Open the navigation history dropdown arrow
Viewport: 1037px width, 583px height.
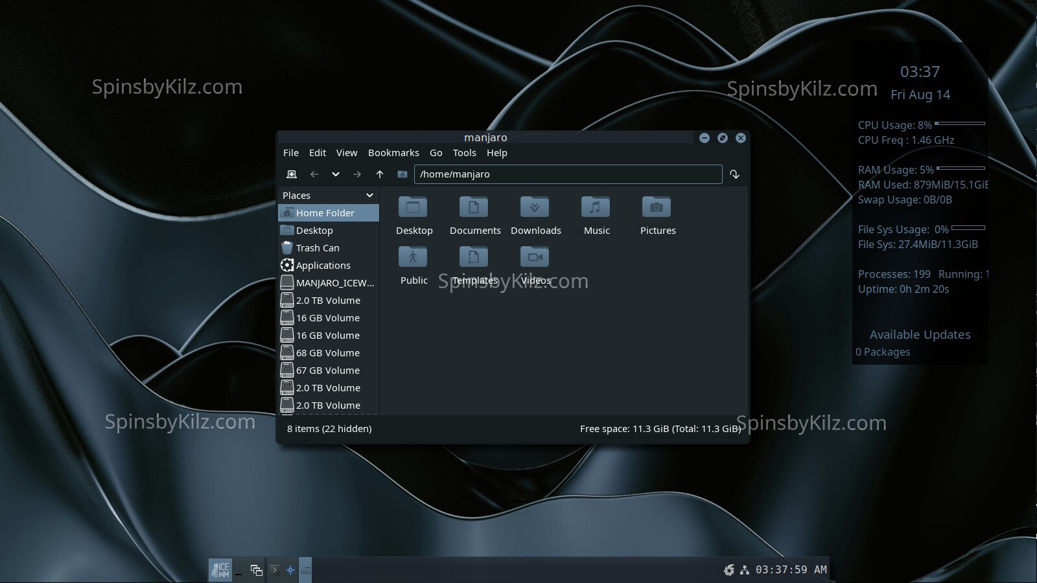click(335, 174)
